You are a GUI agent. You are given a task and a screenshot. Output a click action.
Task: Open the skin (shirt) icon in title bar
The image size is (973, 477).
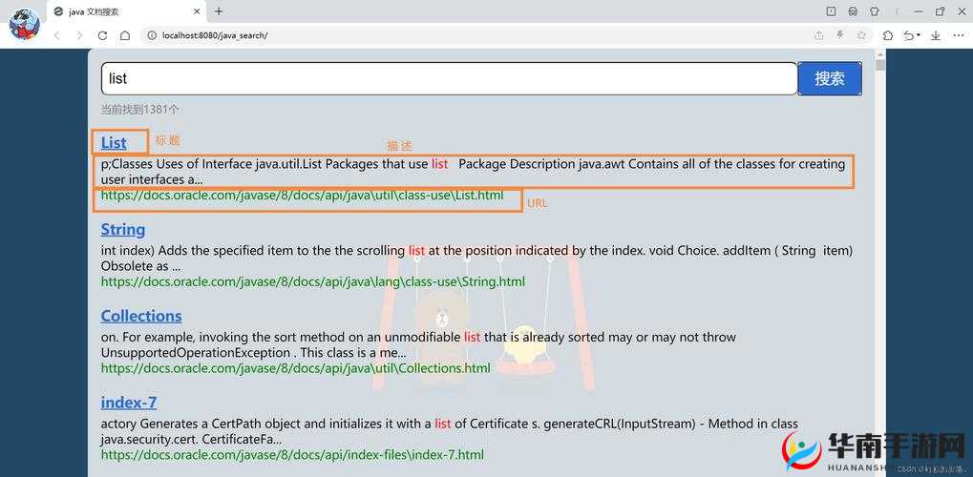tap(874, 11)
